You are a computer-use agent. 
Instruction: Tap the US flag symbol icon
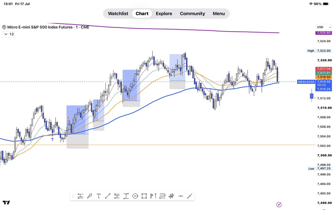(x=4, y=27)
